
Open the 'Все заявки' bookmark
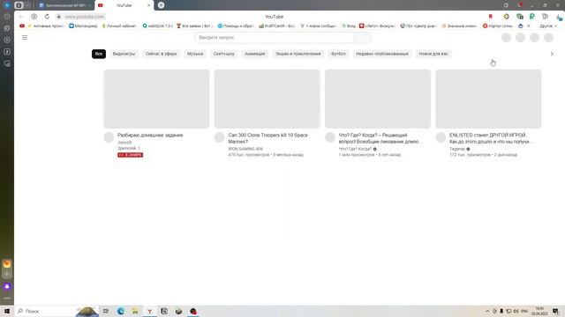pyautogui.click(x=194, y=26)
